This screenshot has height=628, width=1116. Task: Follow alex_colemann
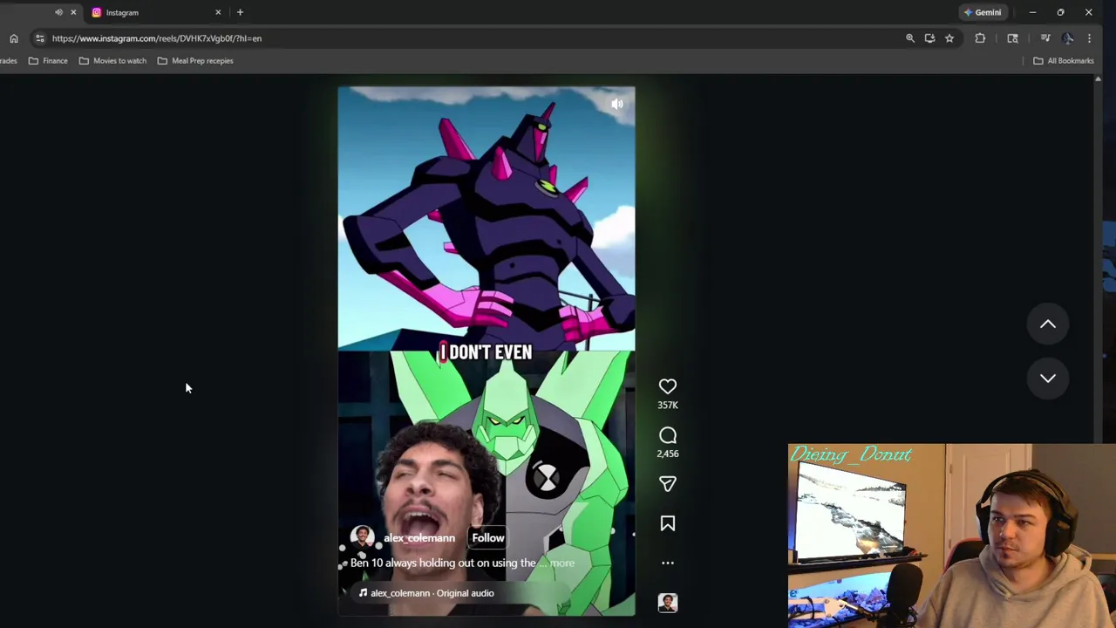point(488,537)
